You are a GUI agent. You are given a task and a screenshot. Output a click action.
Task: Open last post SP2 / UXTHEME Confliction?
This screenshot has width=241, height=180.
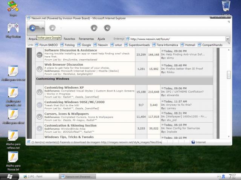click(185, 91)
